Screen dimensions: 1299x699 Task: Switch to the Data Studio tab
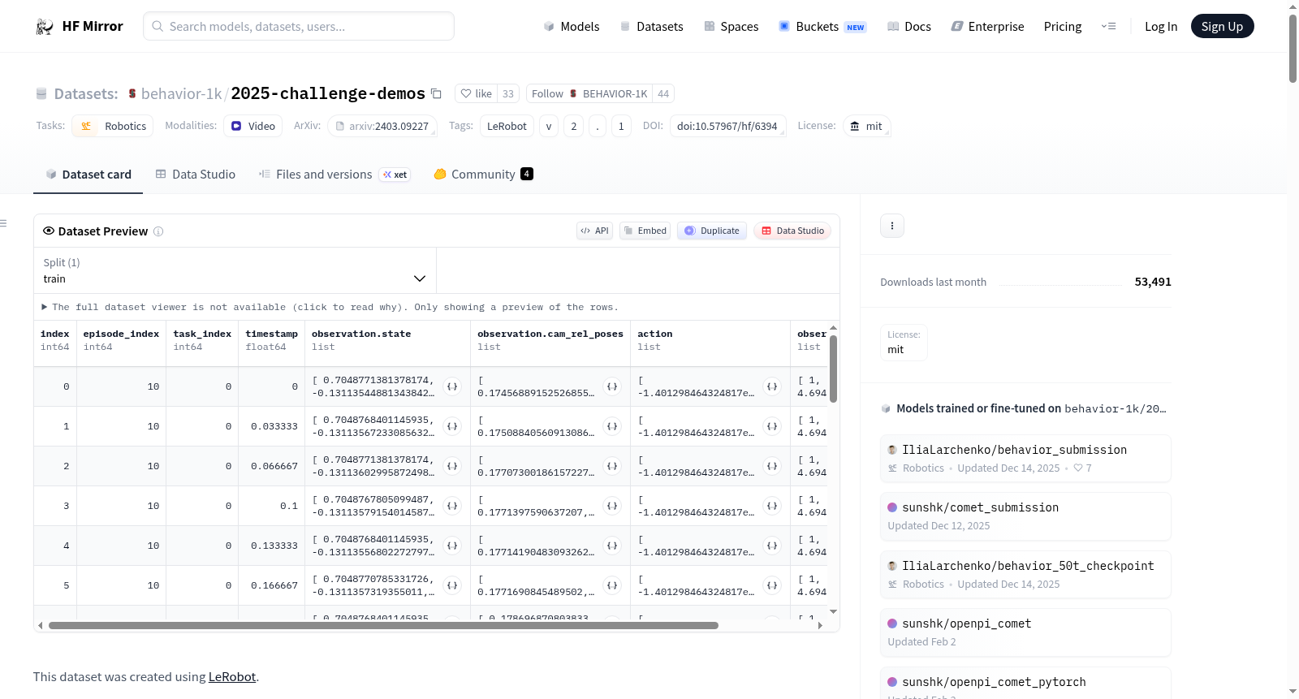point(196,175)
